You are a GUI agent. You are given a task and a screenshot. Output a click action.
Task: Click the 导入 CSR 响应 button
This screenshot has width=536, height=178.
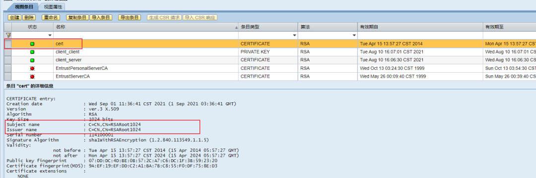(200, 17)
